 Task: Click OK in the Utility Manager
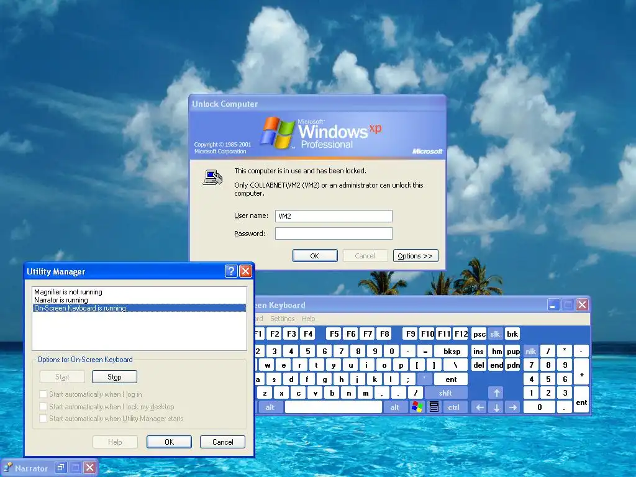point(169,442)
